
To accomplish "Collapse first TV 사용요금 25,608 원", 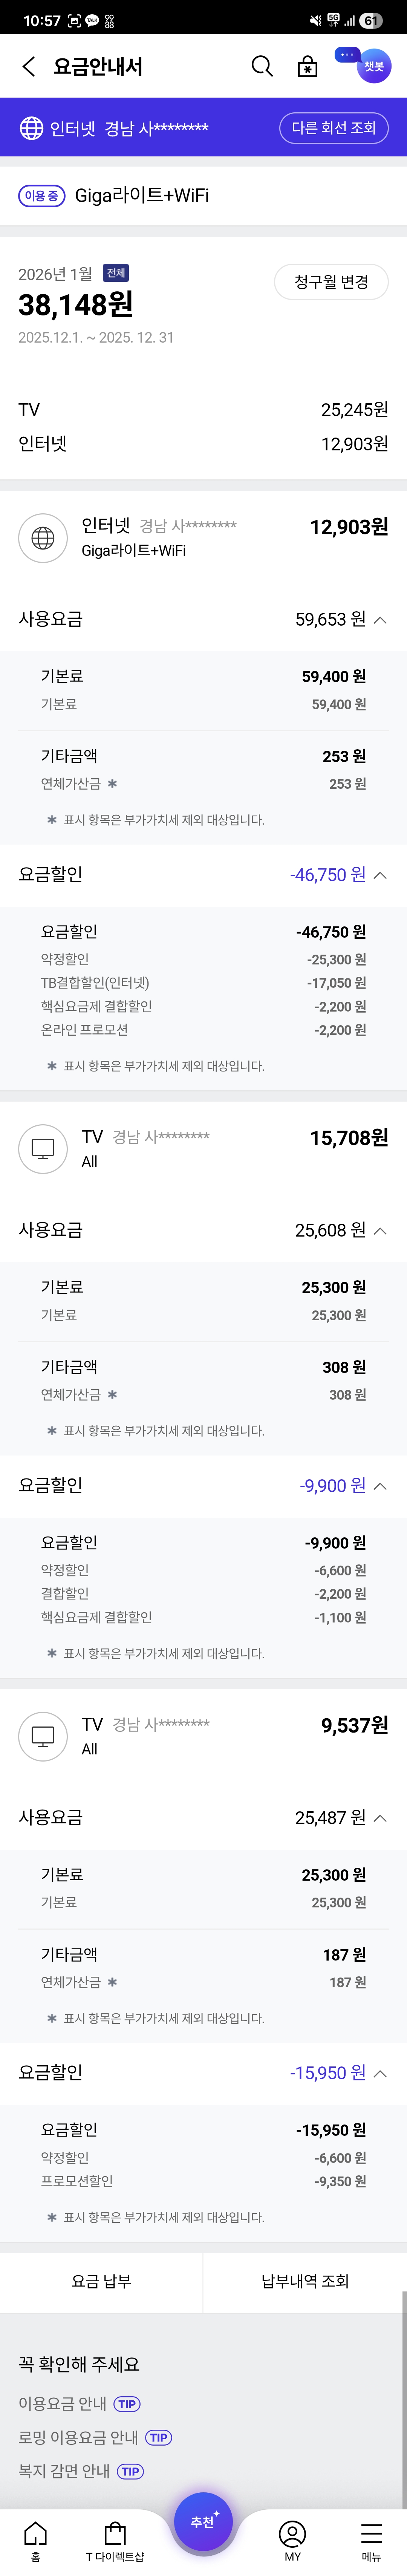I will pyautogui.click(x=380, y=1230).
